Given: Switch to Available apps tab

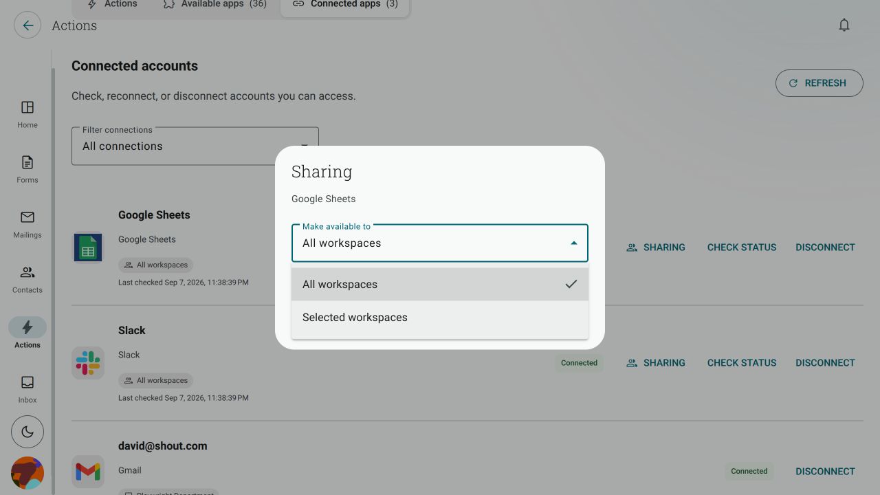Looking at the screenshot, I should pyautogui.click(x=214, y=4).
